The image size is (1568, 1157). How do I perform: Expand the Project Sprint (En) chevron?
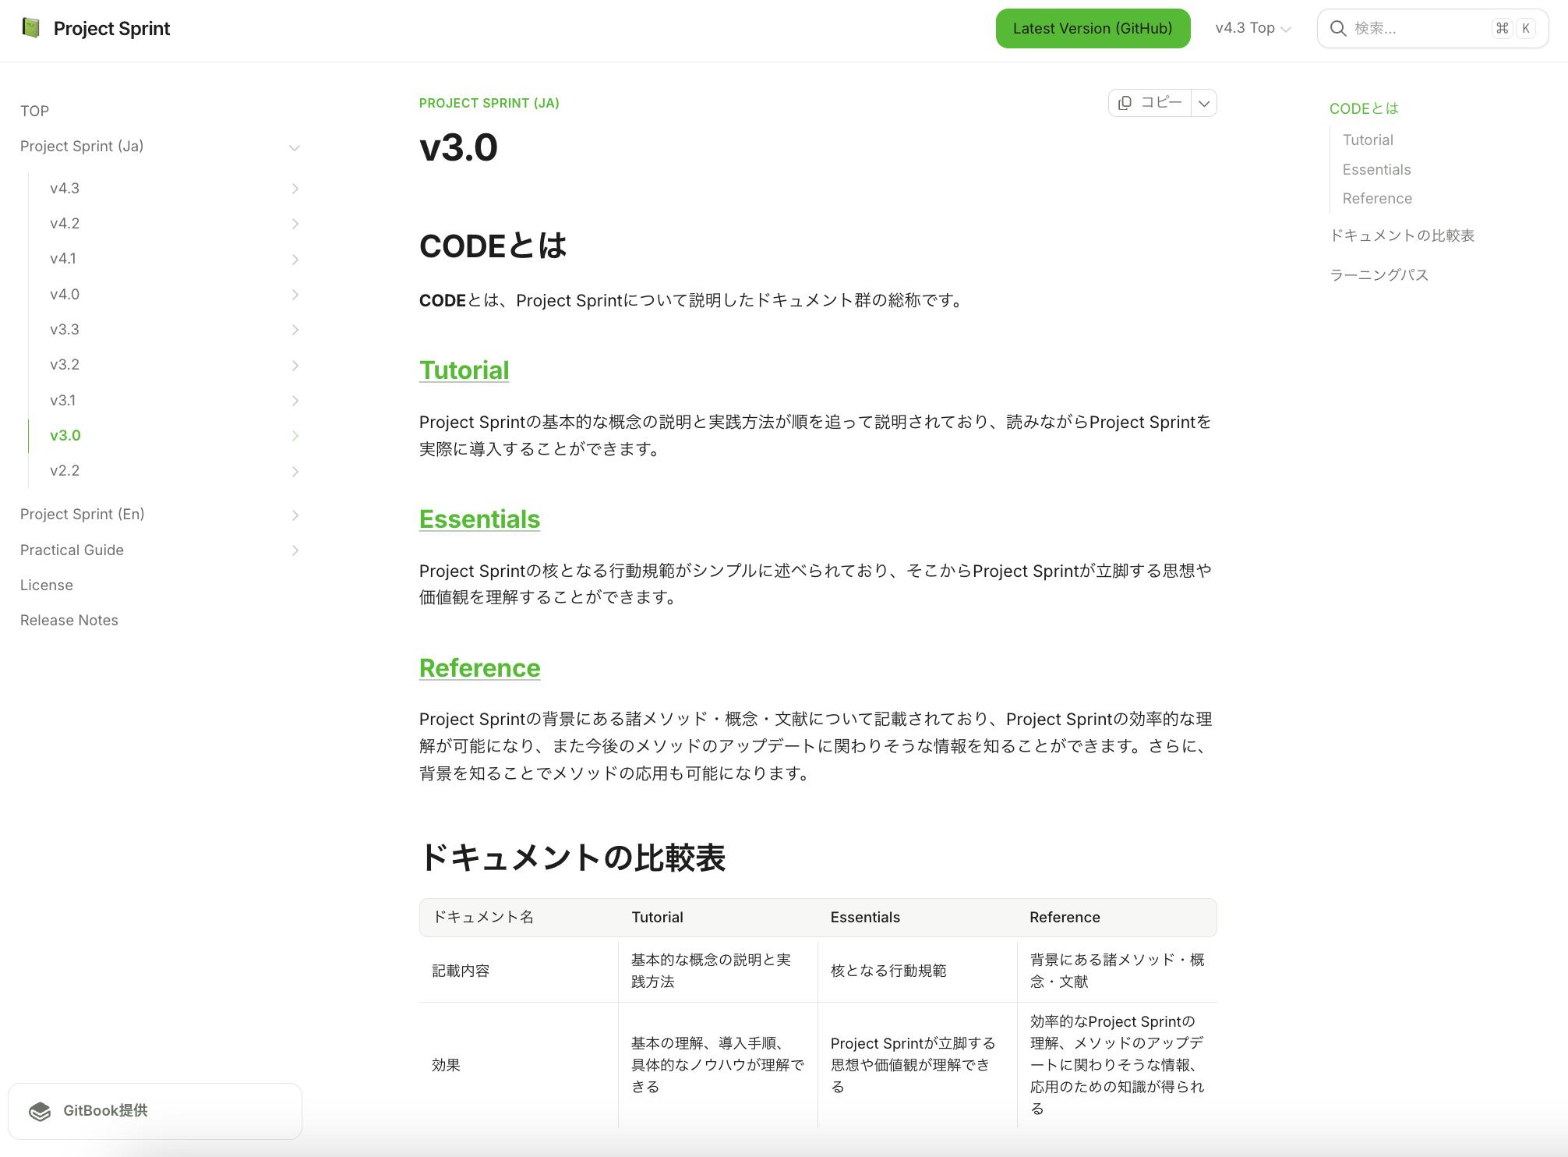295,515
